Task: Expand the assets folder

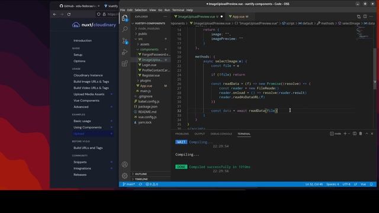Action: (144, 44)
